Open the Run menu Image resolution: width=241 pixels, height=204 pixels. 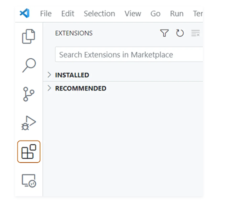(x=177, y=13)
